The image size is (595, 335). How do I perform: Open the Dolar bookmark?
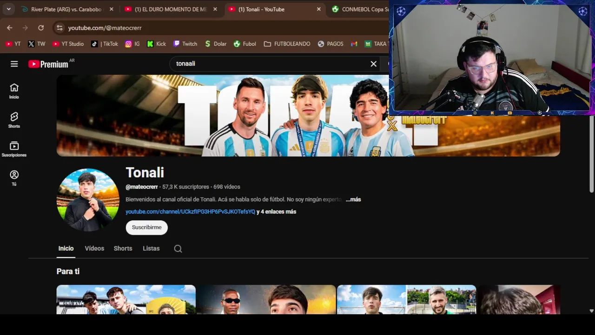(215, 44)
